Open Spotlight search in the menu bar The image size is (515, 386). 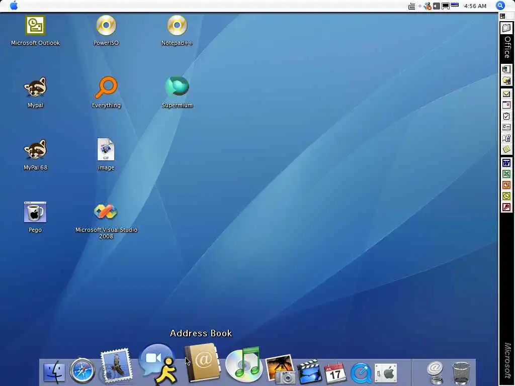(x=500, y=6)
